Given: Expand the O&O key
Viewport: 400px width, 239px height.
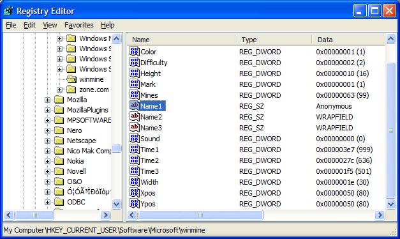Looking at the screenshot, I should tap(47, 181).
